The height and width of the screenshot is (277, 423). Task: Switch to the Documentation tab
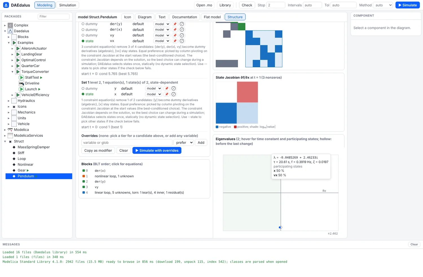click(x=185, y=17)
